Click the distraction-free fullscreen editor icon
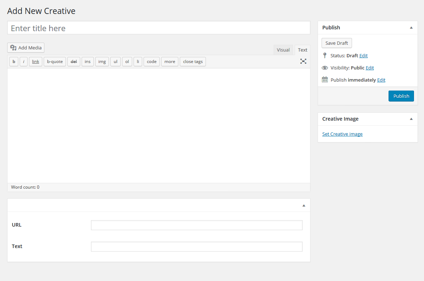Screen dimensions: 424x281 point(303,61)
